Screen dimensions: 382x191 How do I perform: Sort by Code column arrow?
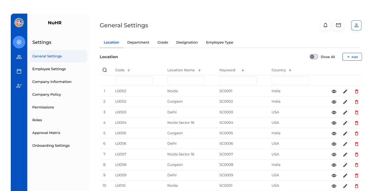pyautogui.click(x=129, y=70)
